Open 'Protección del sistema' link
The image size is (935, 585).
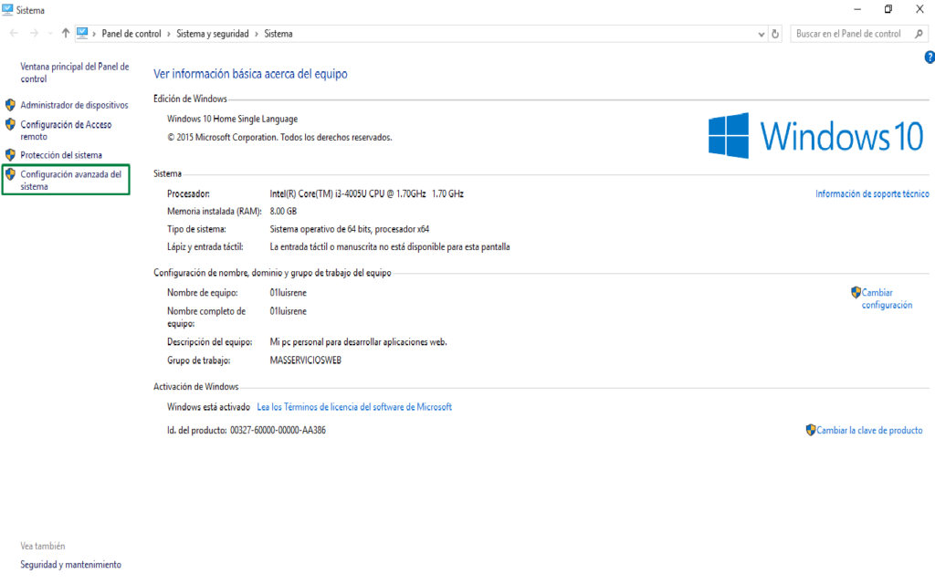coord(61,155)
